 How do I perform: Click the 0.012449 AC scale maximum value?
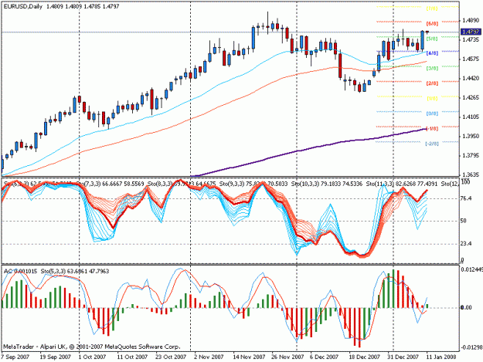[x=471, y=269]
